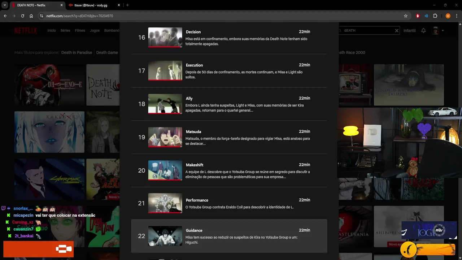Open the Infantil profile link
Image resolution: width=462 pixels, height=260 pixels.
tap(409, 31)
